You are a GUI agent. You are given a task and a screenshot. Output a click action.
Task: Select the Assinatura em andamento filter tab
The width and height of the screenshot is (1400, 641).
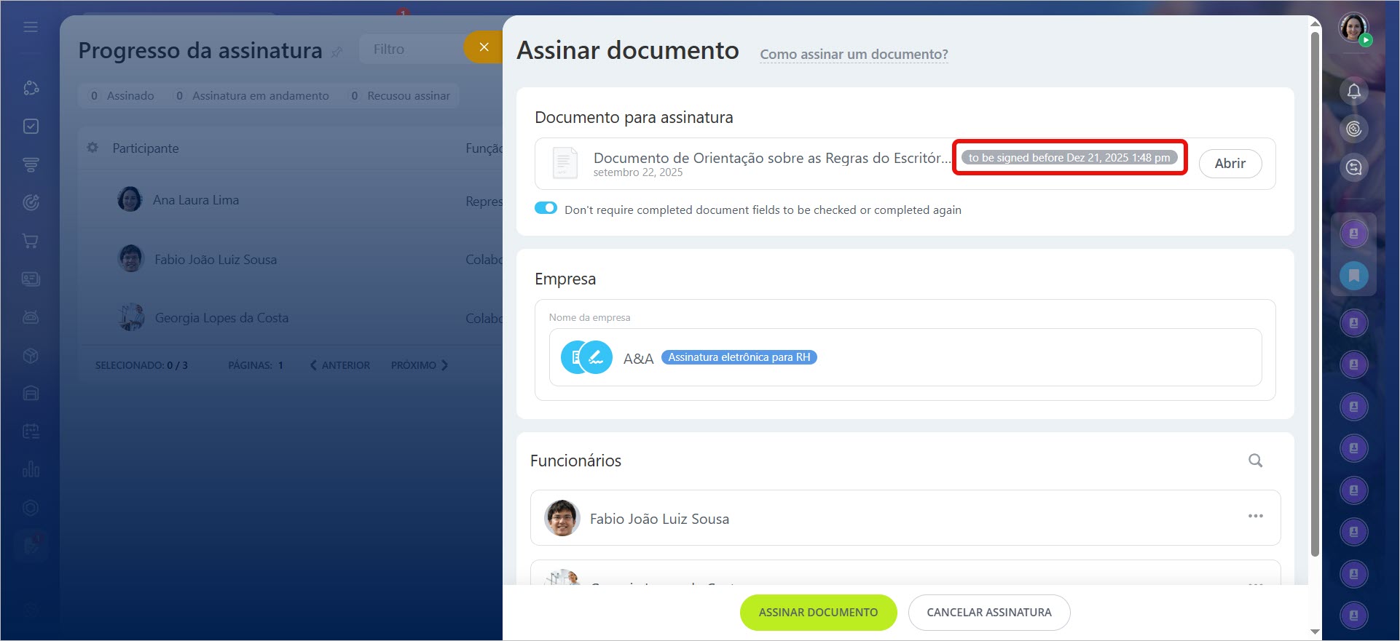[x=253, y=96]
